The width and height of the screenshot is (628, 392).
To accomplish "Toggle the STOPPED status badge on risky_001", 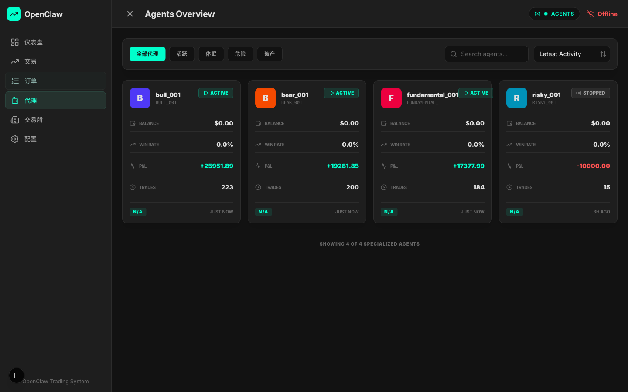I will pos(590,93).
